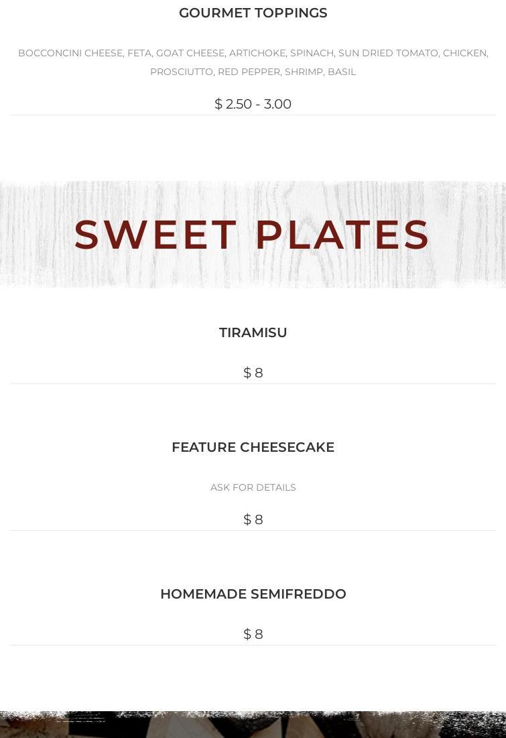Select the Chicken topping text
Screen dimensions: 506x738
coord(464,53)
